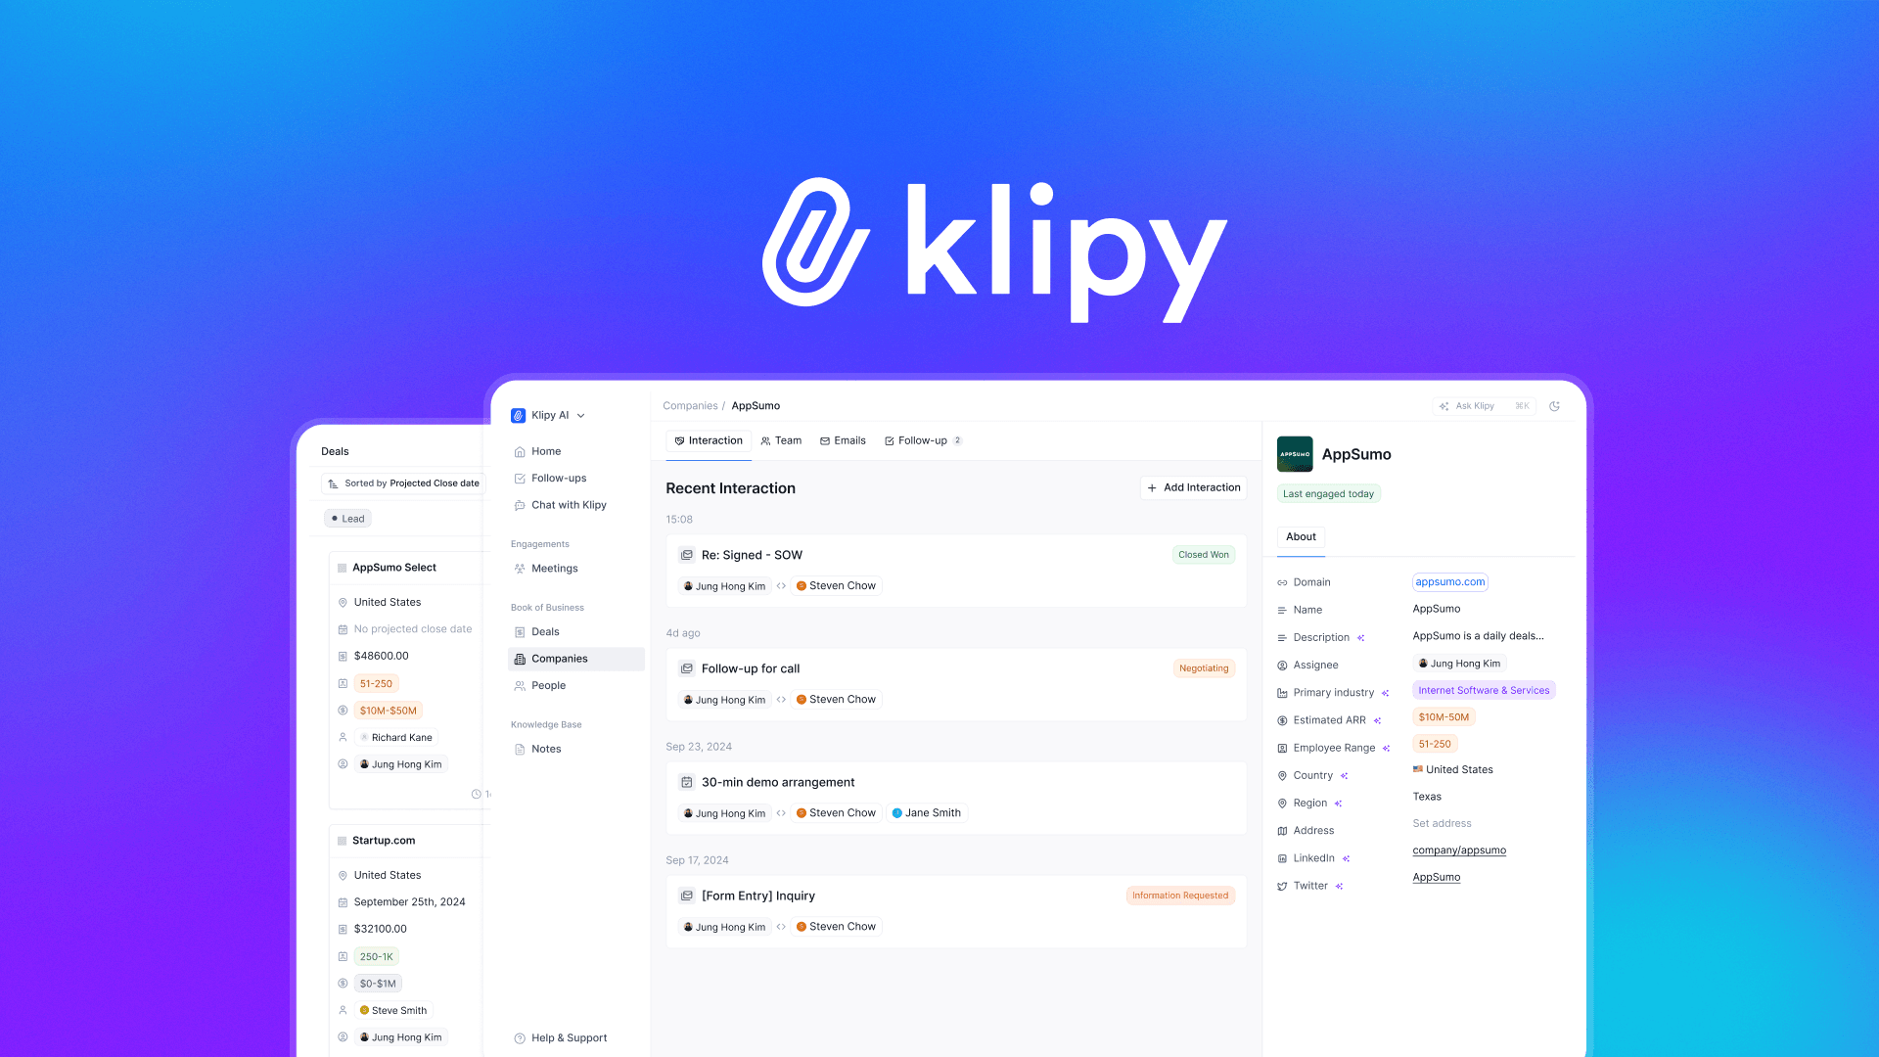Select the Meetings icon under Engagements

pos(520,568)
